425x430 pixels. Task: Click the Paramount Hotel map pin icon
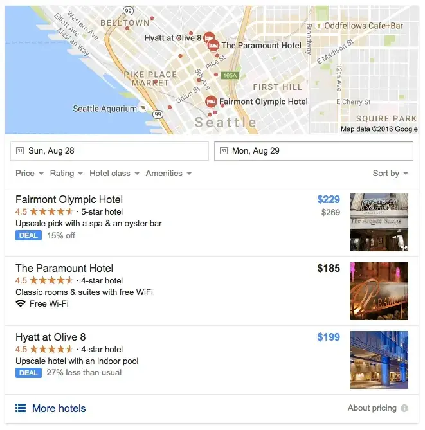pyautogui.click(x=212, y=45)
